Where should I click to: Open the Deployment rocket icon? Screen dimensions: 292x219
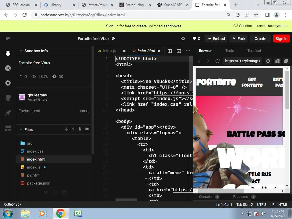click(8, 112)
